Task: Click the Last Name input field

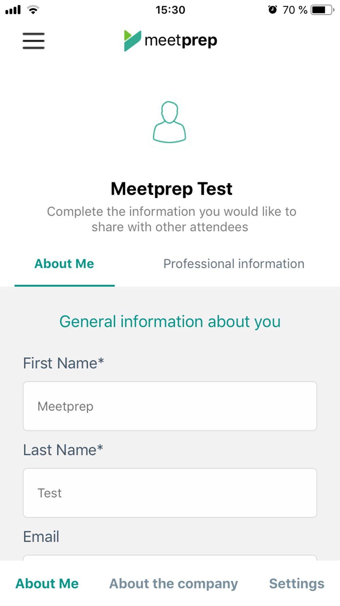Action: (x=170, y=493)
